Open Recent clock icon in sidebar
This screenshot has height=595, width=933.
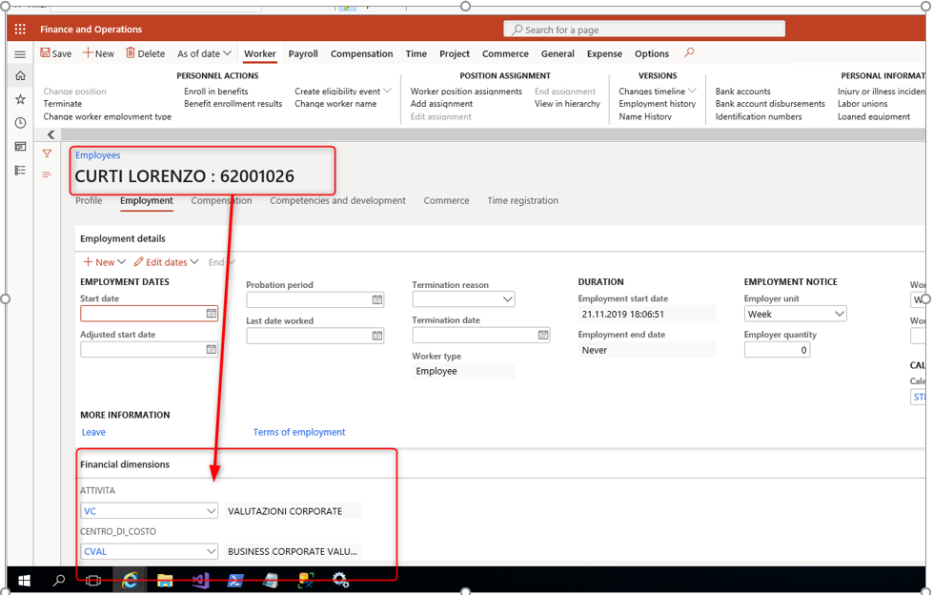(20, 123)
